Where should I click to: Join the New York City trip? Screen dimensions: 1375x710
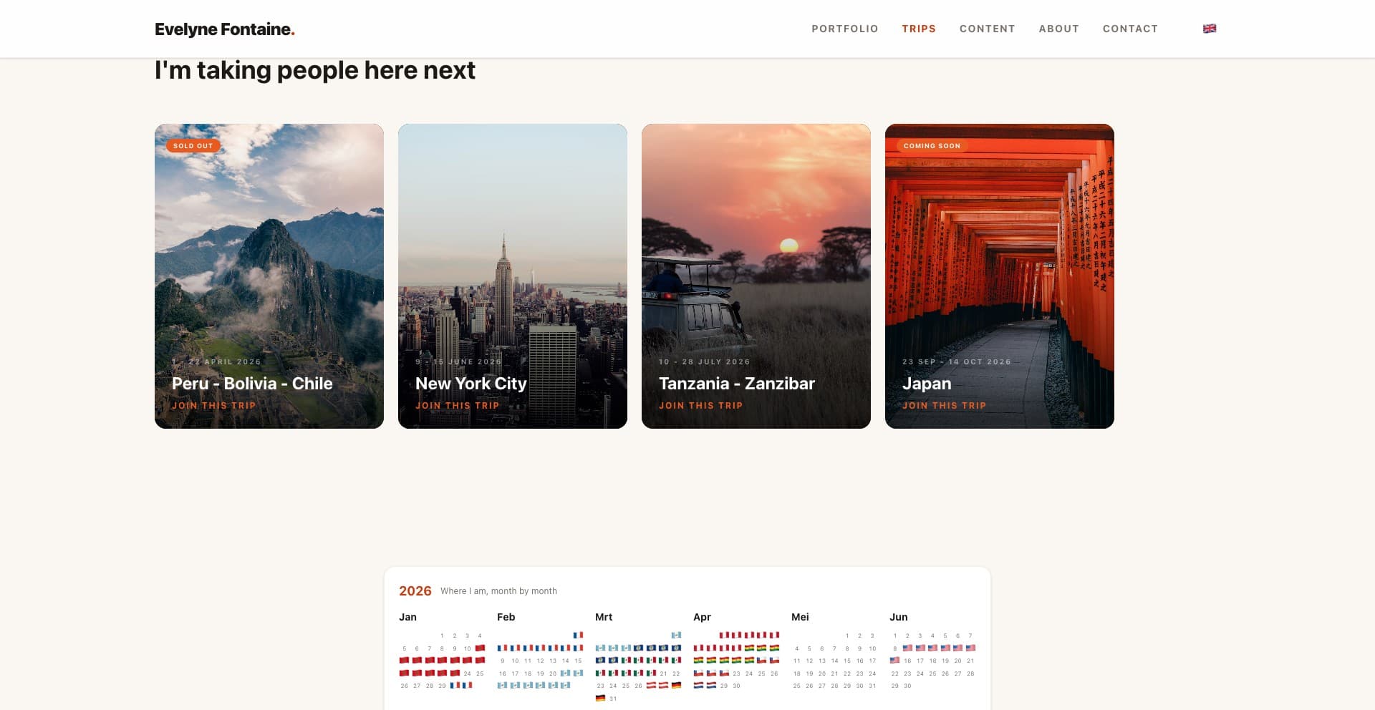coord(457,405)
